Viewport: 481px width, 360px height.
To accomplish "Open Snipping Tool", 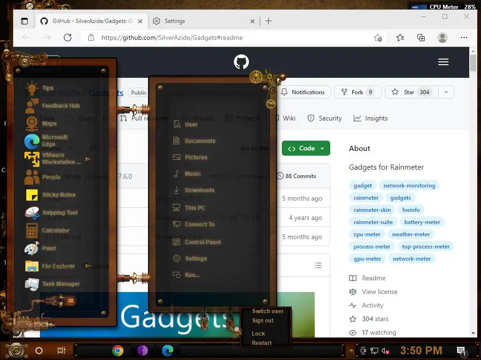I will coord(52,213).
